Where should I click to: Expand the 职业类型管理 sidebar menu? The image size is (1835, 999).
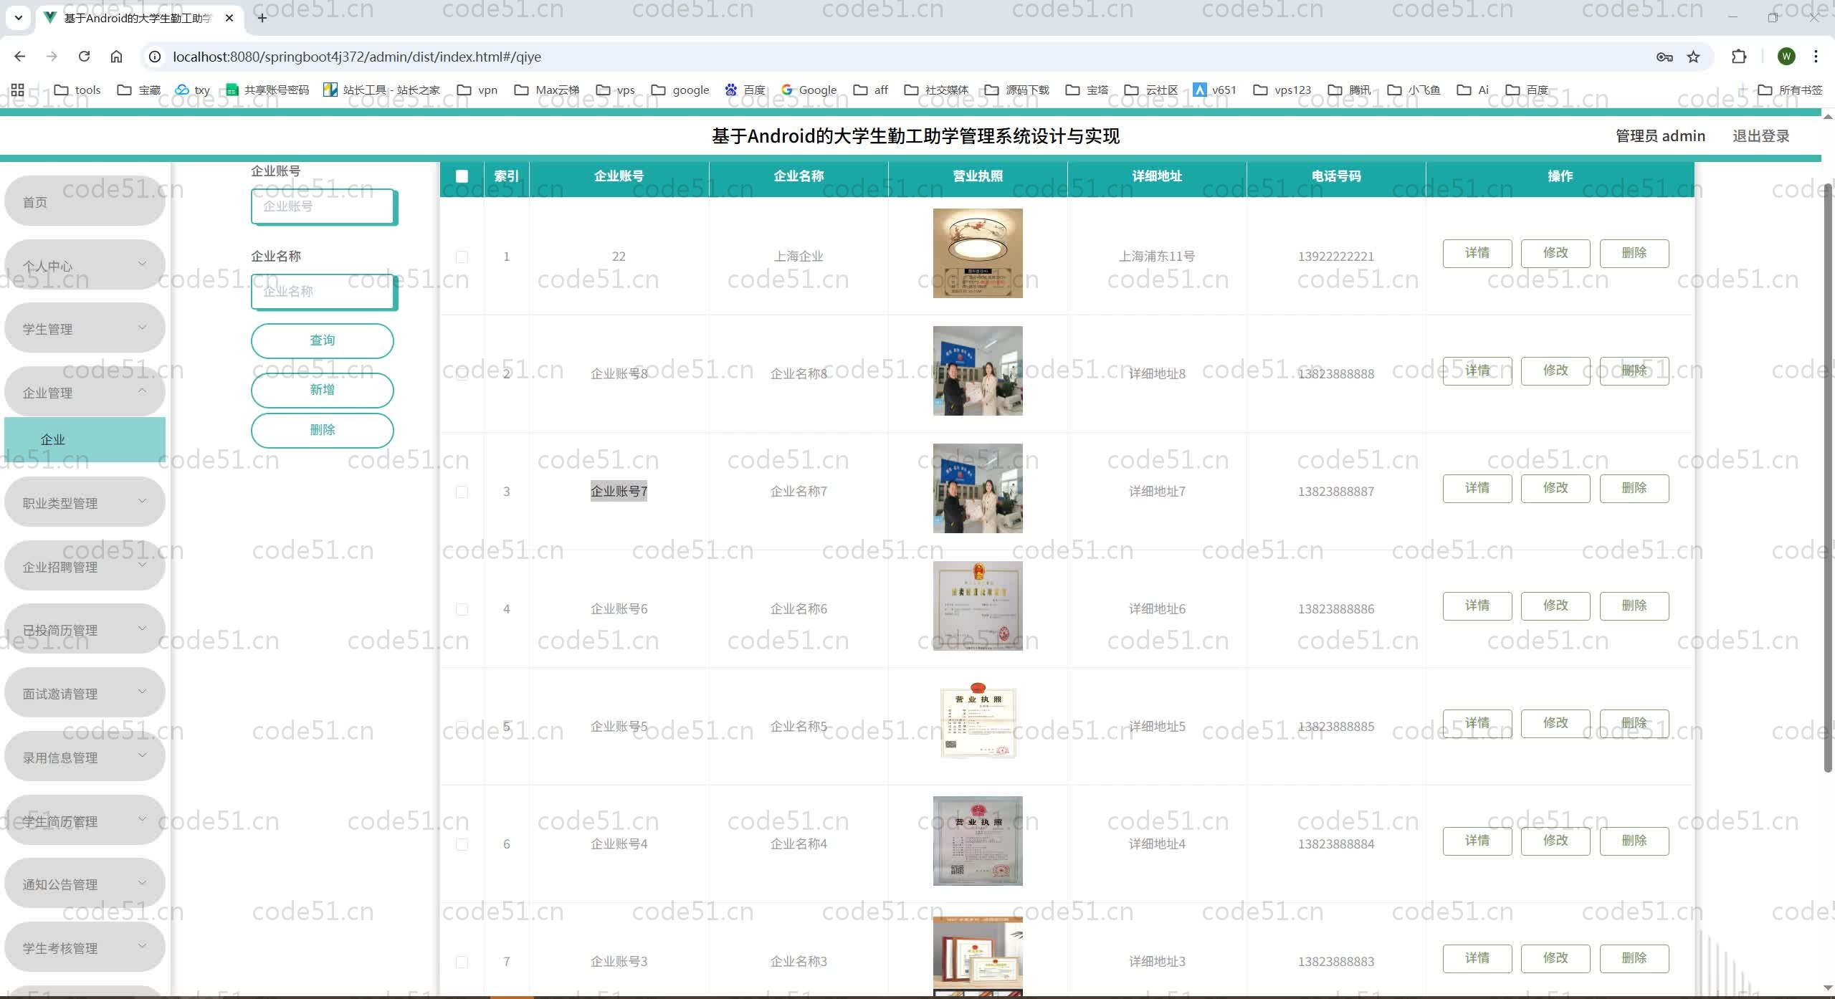(x=85, y=502)
